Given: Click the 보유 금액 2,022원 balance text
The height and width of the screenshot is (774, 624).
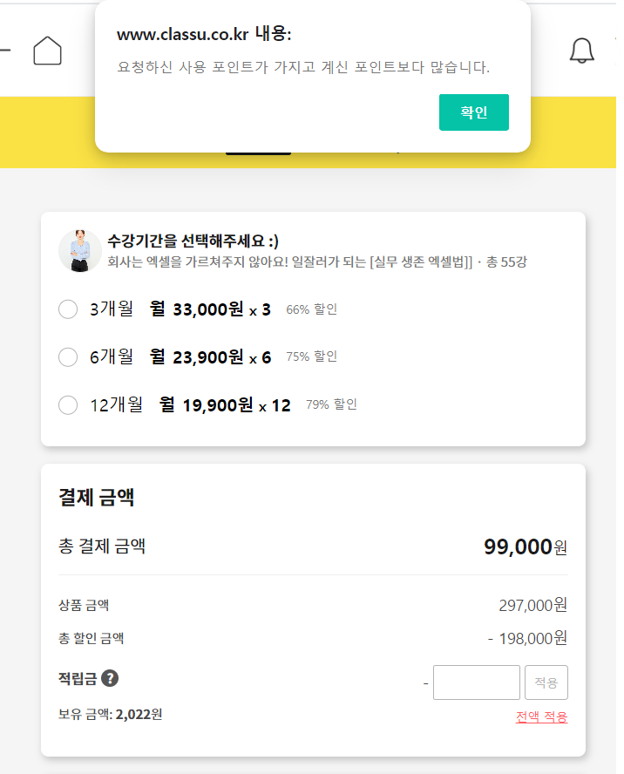Looking at the screenshot, I should [x=111, y=715].
